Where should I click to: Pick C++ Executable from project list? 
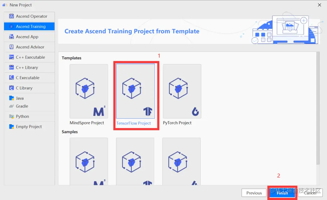click(x=29, y=57)
